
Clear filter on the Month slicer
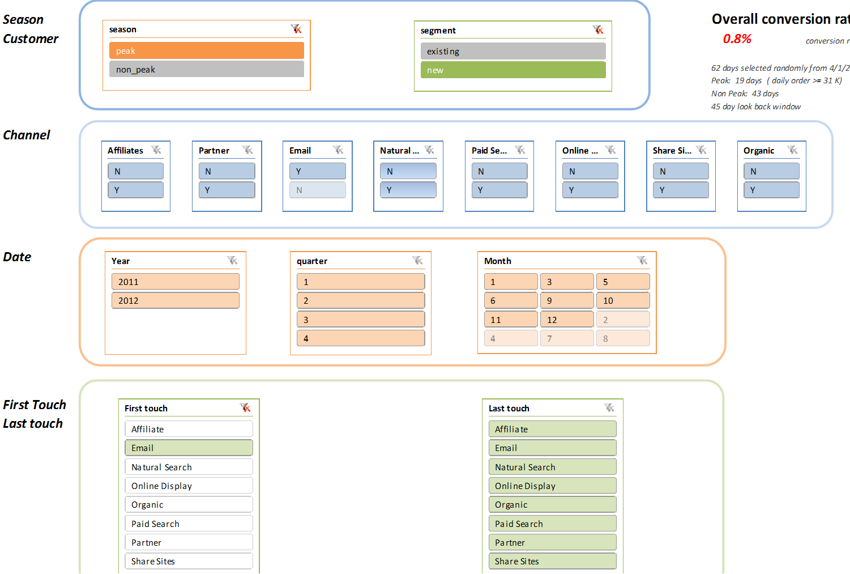pyautogui.click(x=642, y=261)
